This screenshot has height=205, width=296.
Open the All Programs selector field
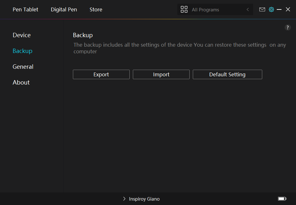point(215,10)
